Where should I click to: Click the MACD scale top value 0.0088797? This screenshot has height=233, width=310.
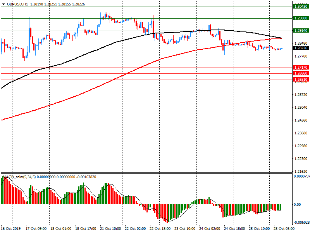point(302,176)
